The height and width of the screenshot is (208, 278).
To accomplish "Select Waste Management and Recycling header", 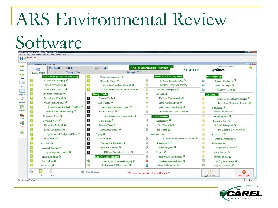I will [x=60, y=77].
